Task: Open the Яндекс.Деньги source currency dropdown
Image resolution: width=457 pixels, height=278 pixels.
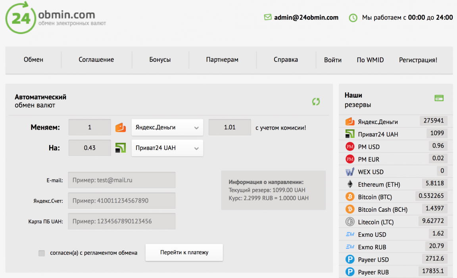Action: click(x=167, y=127)
